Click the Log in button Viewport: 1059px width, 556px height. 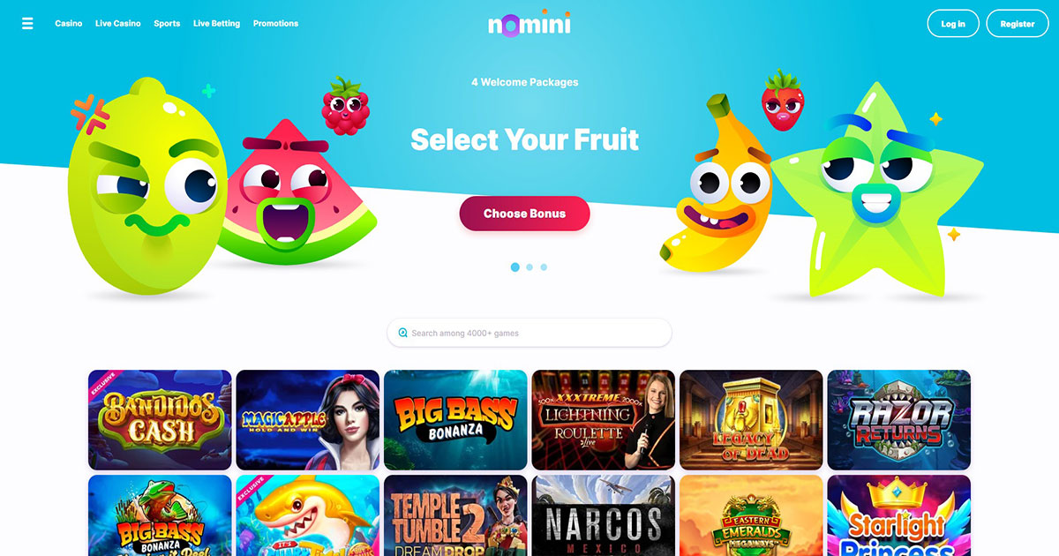(x=953, y=24)
